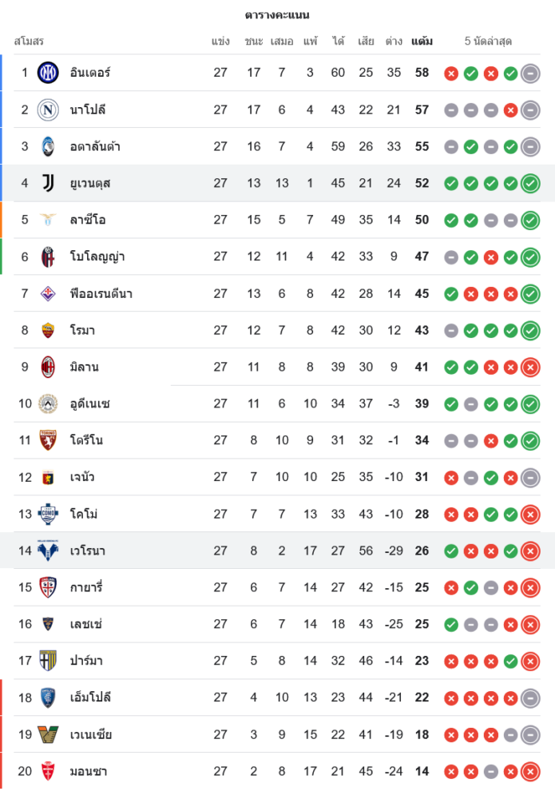Click the Parma club crest
Screen dimensions: 555x799
[48, 661]
